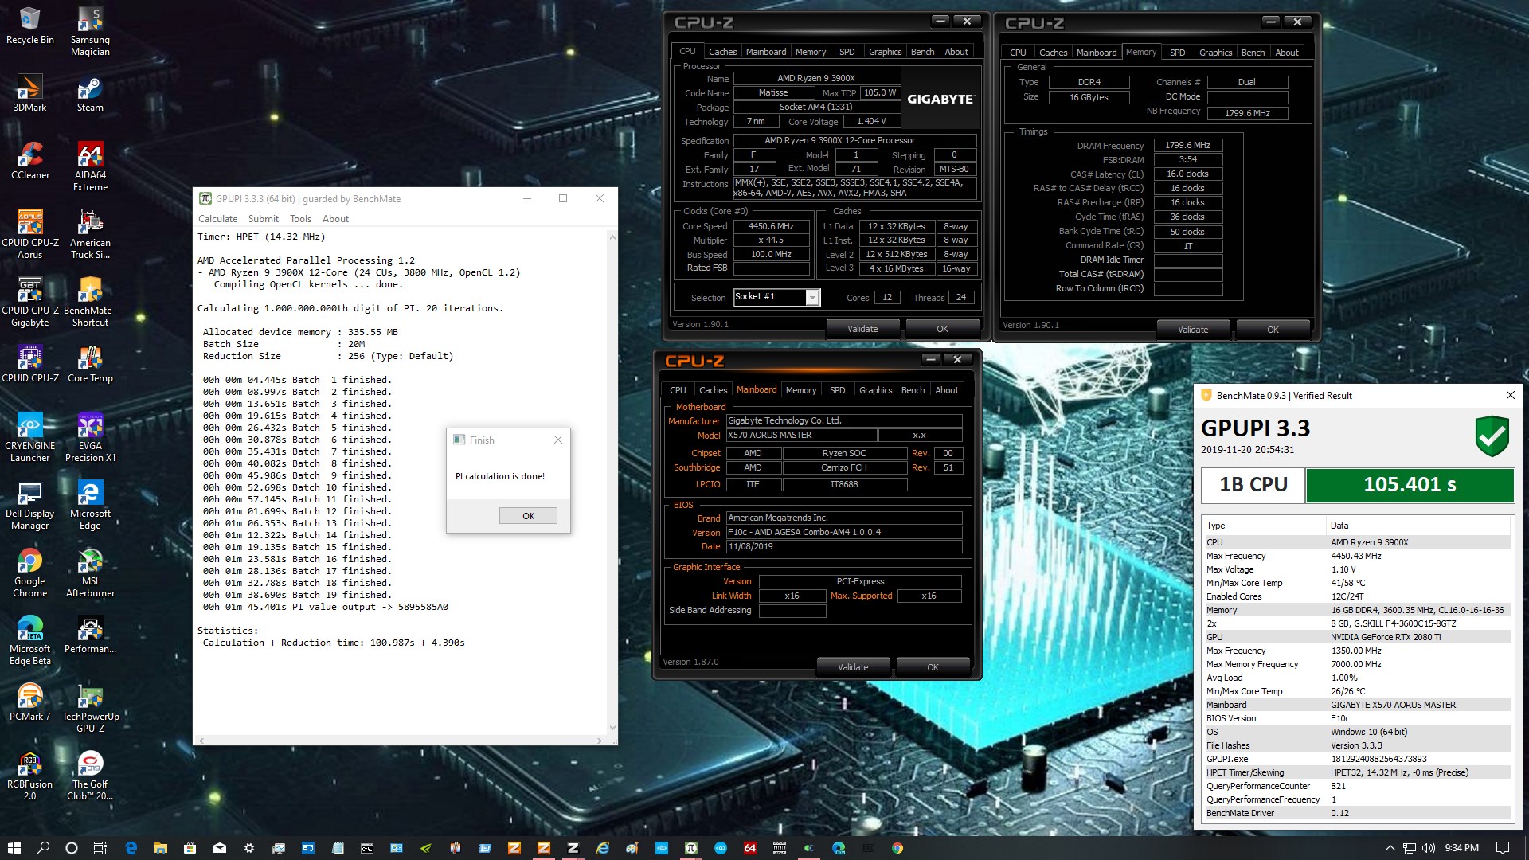Select the 3DMark desktop shortcut
Screen dimensions: 1529x860
pyautogui.click(x=30, y=93)
